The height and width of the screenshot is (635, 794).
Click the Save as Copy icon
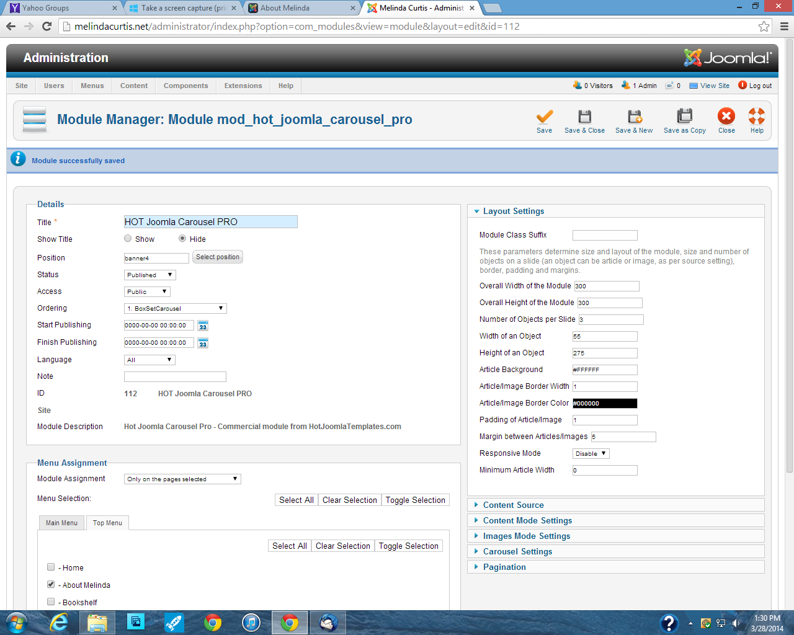(x=685, y=117)
